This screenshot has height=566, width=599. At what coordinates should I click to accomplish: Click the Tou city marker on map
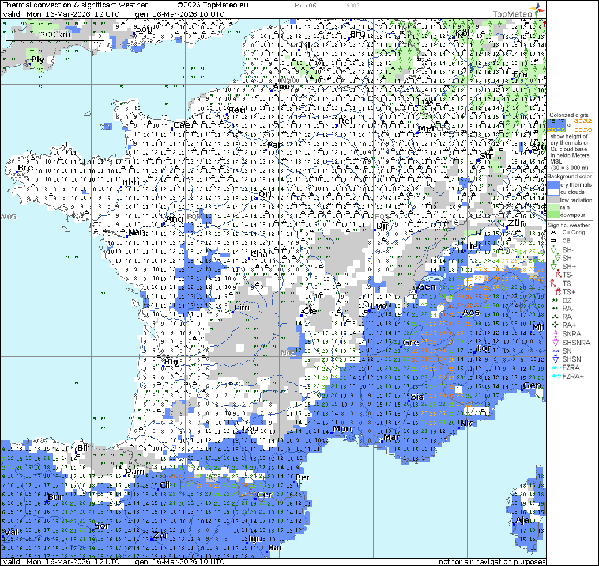240,432
